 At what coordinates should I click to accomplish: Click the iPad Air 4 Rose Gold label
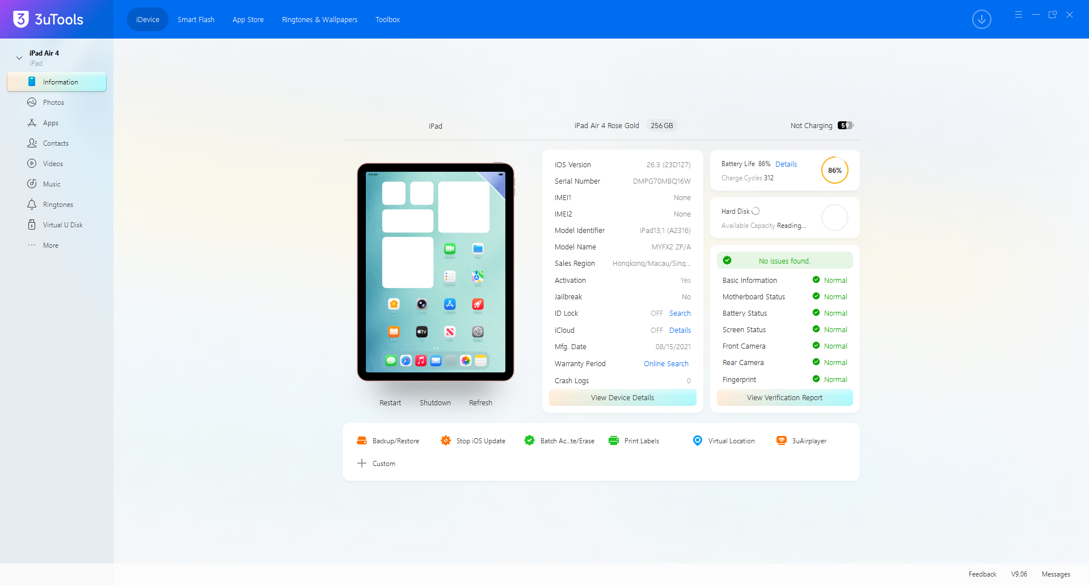click(x=606, y=125)
